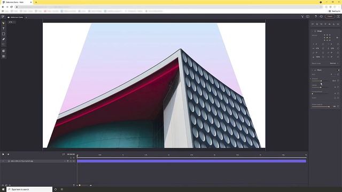Click the browser address bar
Image resolution: width=342 pixels, height=192 pixels.
[169, 7]
